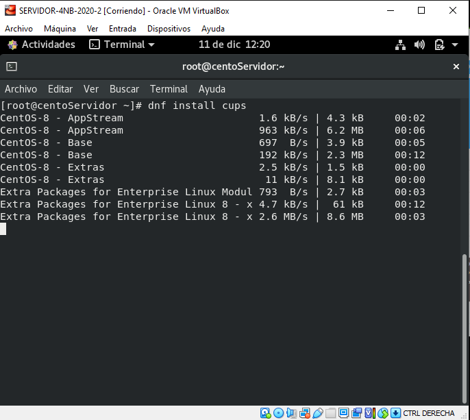Click the terminal cursor block
Viewport: 470px width, 420px height.
pyautogui.click(x=3, y=229)
